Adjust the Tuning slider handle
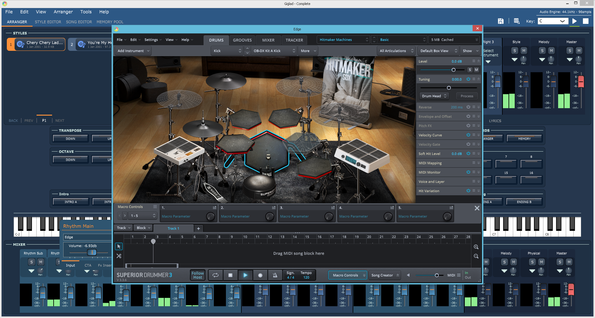 tap(449, 88)
